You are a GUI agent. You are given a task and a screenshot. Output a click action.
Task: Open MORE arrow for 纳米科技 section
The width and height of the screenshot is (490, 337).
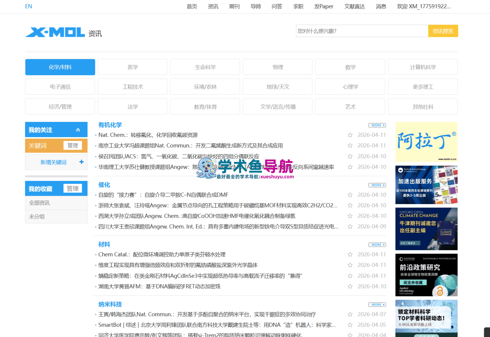[377, 305]
